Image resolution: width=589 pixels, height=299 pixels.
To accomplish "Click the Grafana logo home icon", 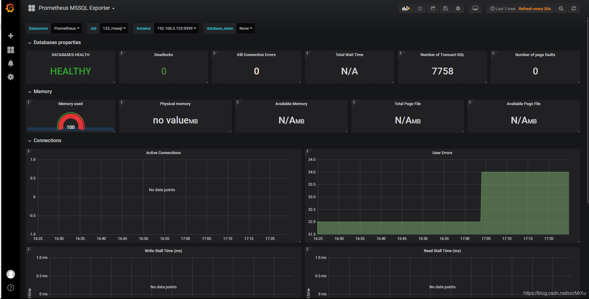I will click(10, 8).
